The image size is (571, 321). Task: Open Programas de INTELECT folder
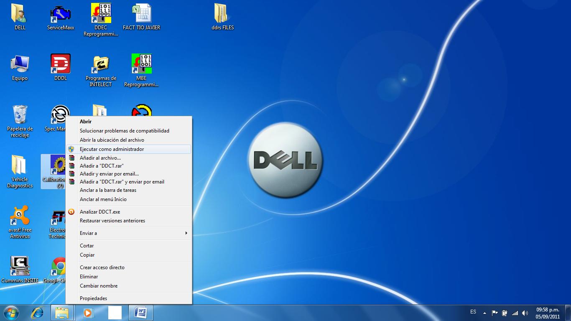(x=101, y=70)
